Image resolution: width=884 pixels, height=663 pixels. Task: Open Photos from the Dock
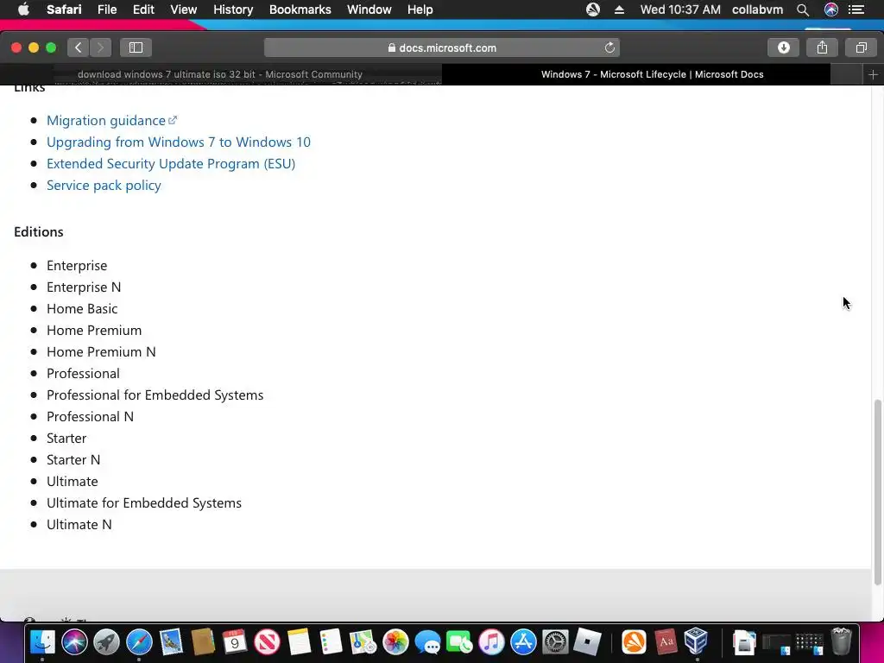tap(395, 641)
